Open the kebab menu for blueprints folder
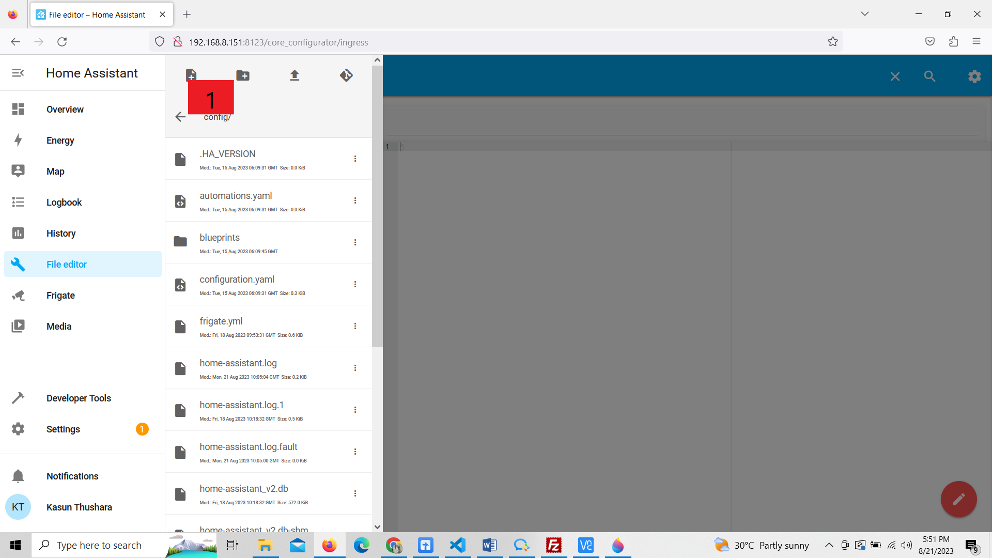Image resolution: width=992 pixels, height=558 pixels. [355, 242]
